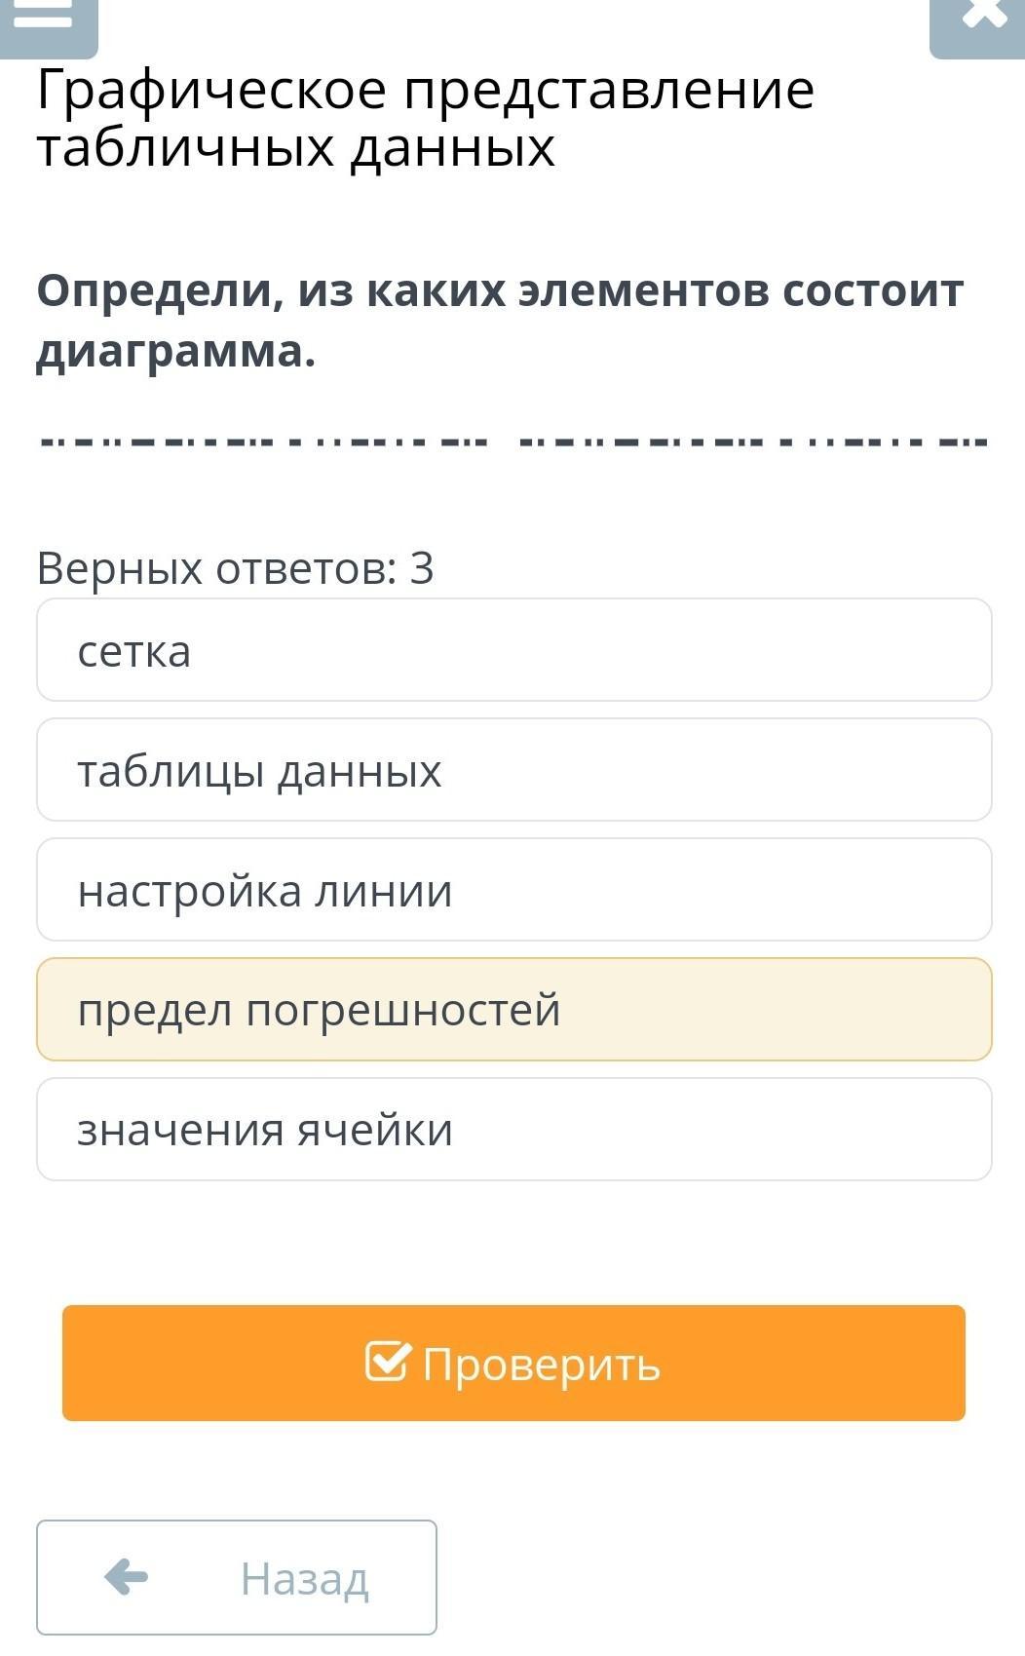Screen dimensions: 1025x1656
Task: Select the answer option «значения ячейки»
Action: click(513, 1130)
